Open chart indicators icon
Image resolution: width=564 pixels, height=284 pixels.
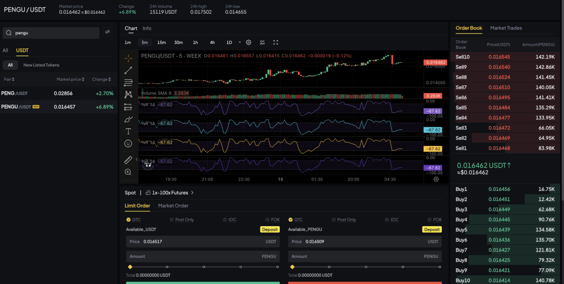pos(262,42)
